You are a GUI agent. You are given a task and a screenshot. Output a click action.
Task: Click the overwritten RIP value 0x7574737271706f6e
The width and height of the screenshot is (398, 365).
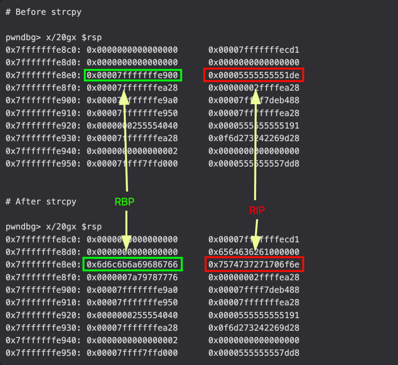[254, 265]
